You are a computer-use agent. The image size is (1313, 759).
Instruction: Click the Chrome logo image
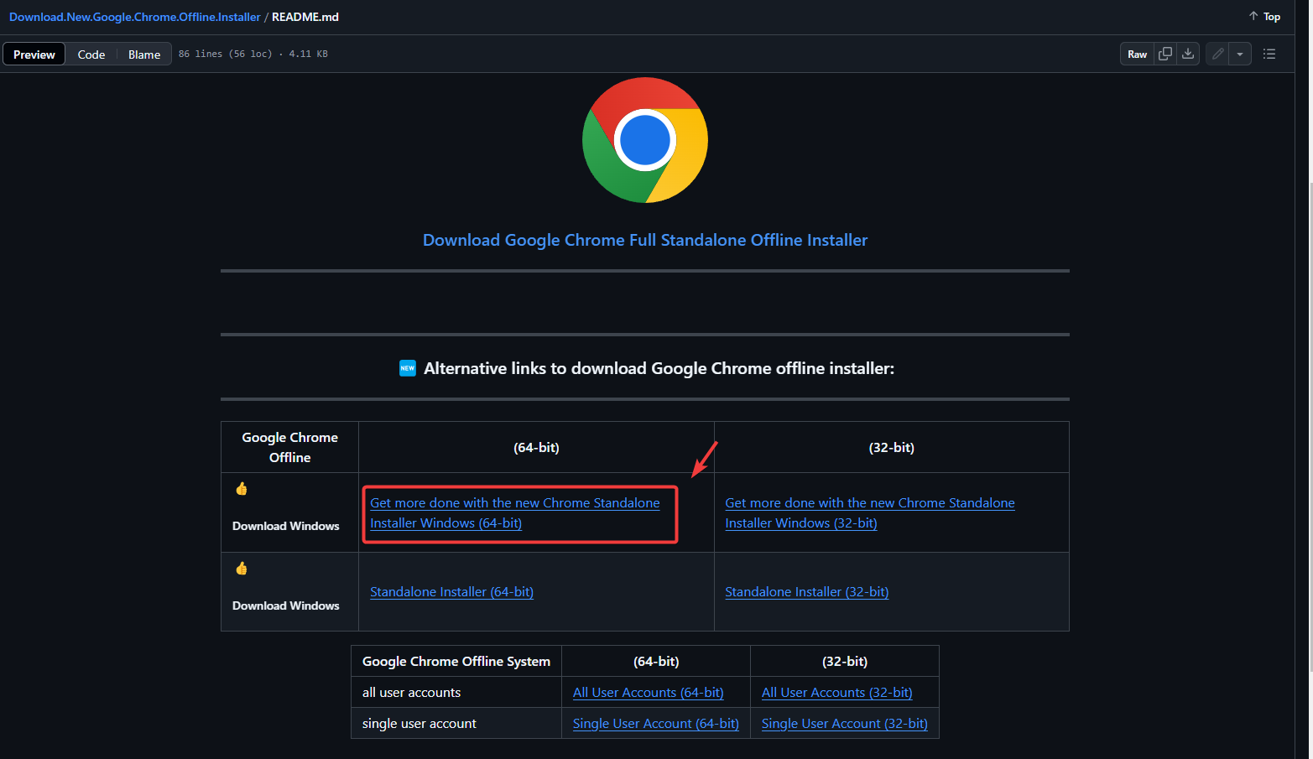click(x=644, y=140)
